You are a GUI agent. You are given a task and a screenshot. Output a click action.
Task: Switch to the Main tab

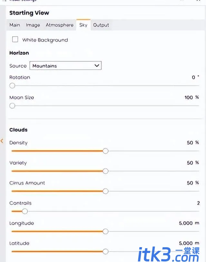coord(15,25)
